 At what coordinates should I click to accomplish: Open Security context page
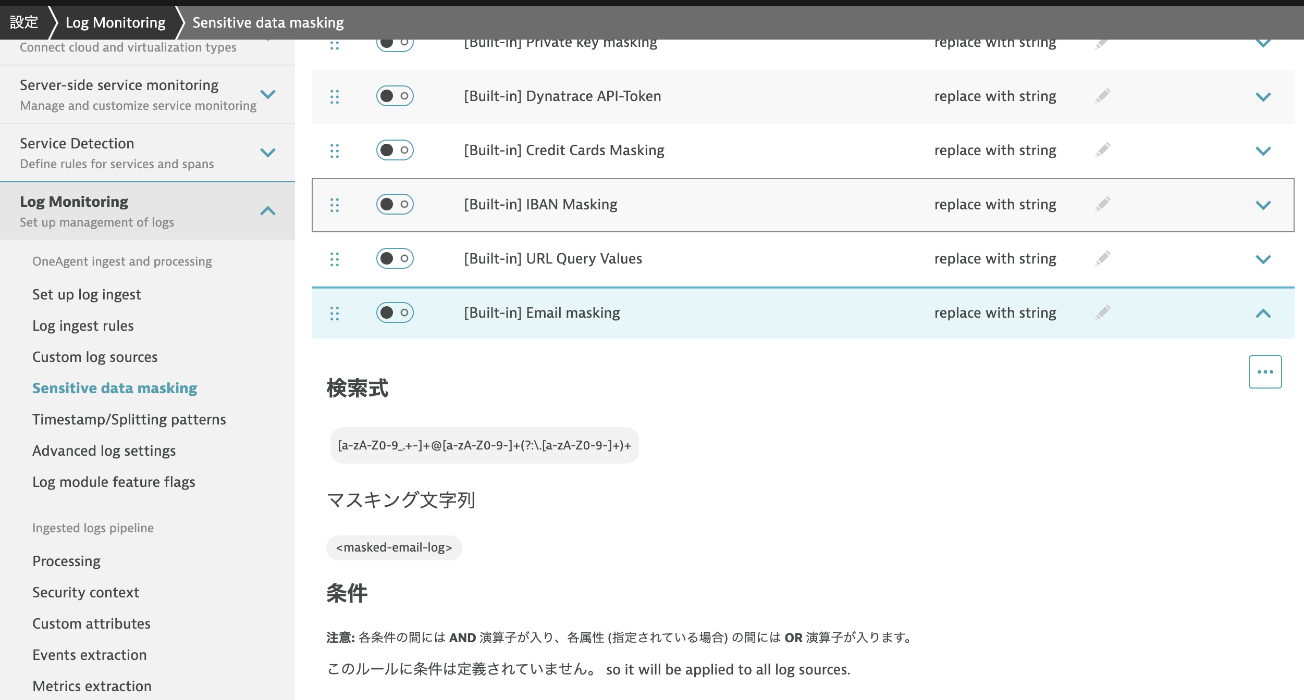coord(85,592)
